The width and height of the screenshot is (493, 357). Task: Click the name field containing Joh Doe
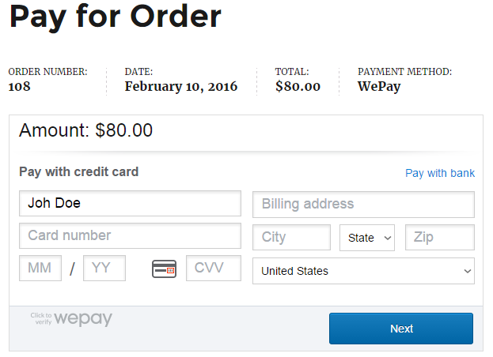click(130, 204)
